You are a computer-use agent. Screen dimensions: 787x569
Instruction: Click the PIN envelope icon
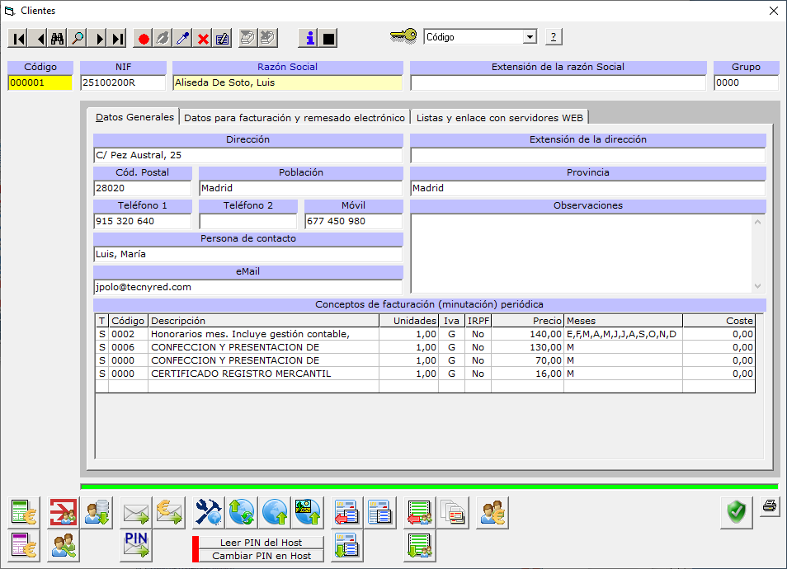[136, 545]
